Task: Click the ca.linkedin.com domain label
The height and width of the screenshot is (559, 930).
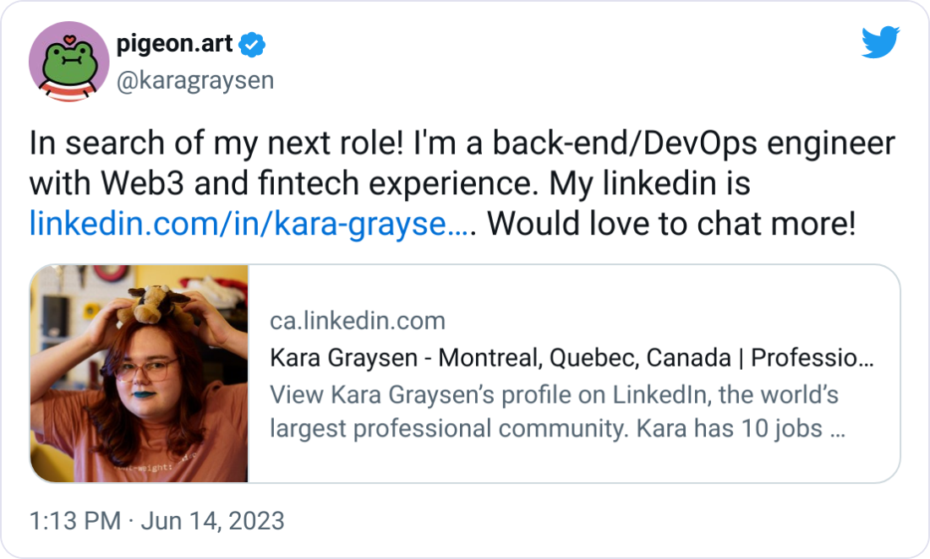Action: click(x=358, y=321)
